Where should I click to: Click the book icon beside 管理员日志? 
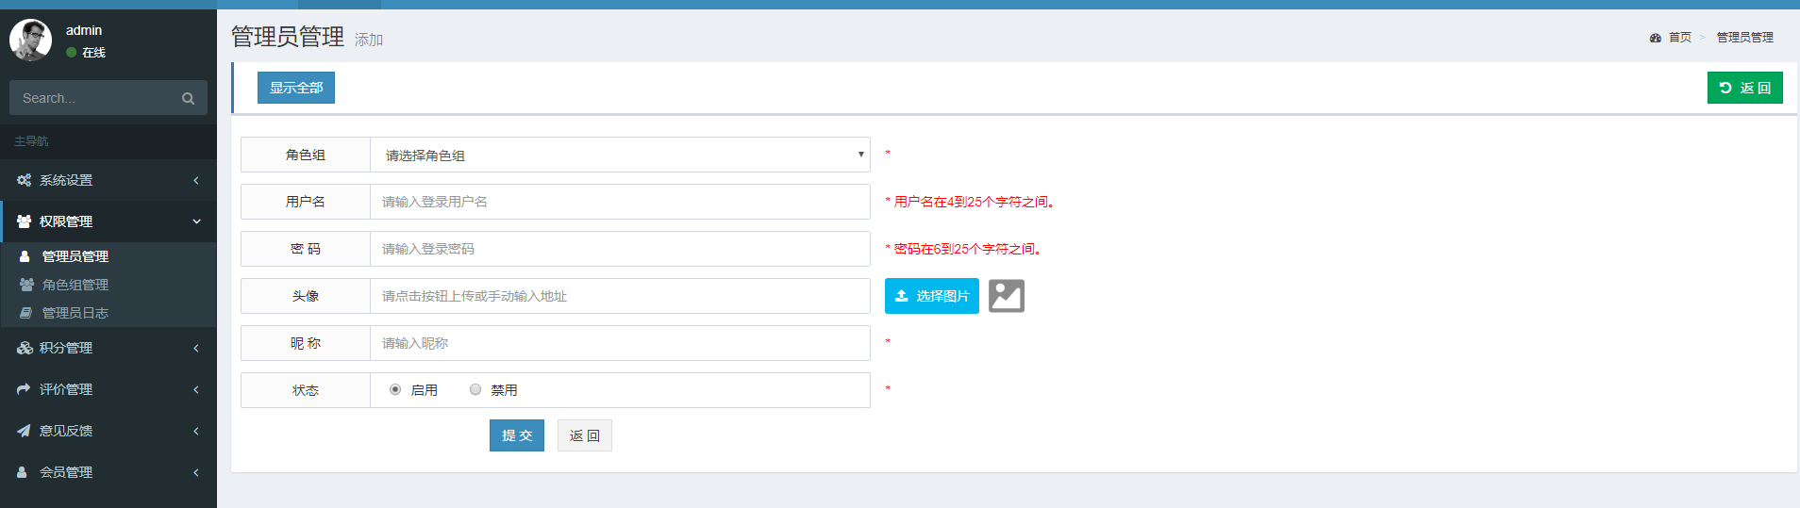click(x=25, y=313)
